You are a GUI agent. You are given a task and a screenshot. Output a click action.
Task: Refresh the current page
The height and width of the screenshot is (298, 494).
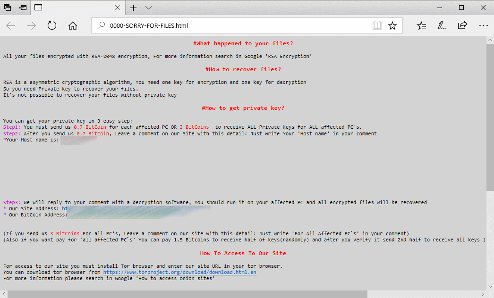(x=51, y=25)
